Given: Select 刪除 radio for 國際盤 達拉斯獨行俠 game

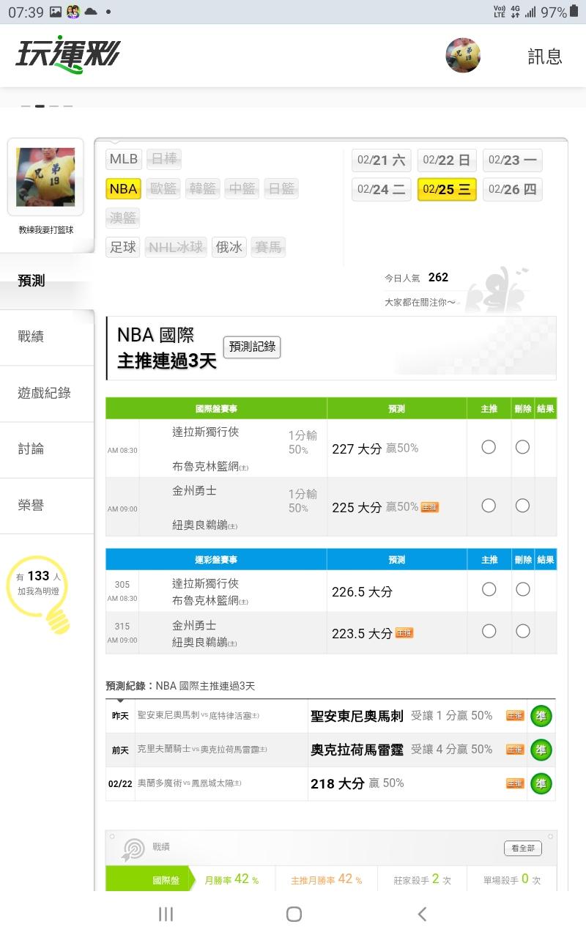Looking at the screenshot, I should point(522,447).
